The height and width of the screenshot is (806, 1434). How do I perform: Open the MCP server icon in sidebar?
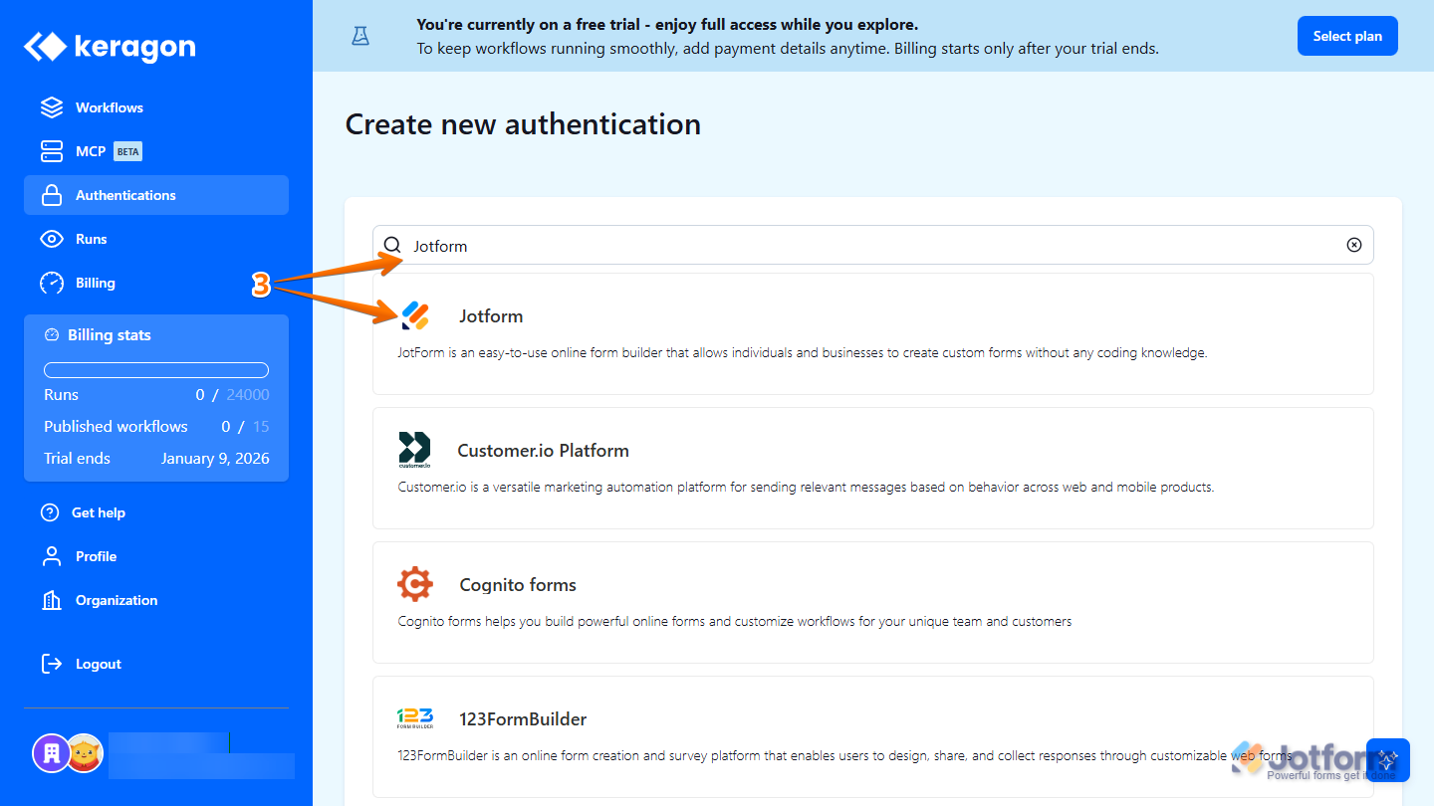51,150
